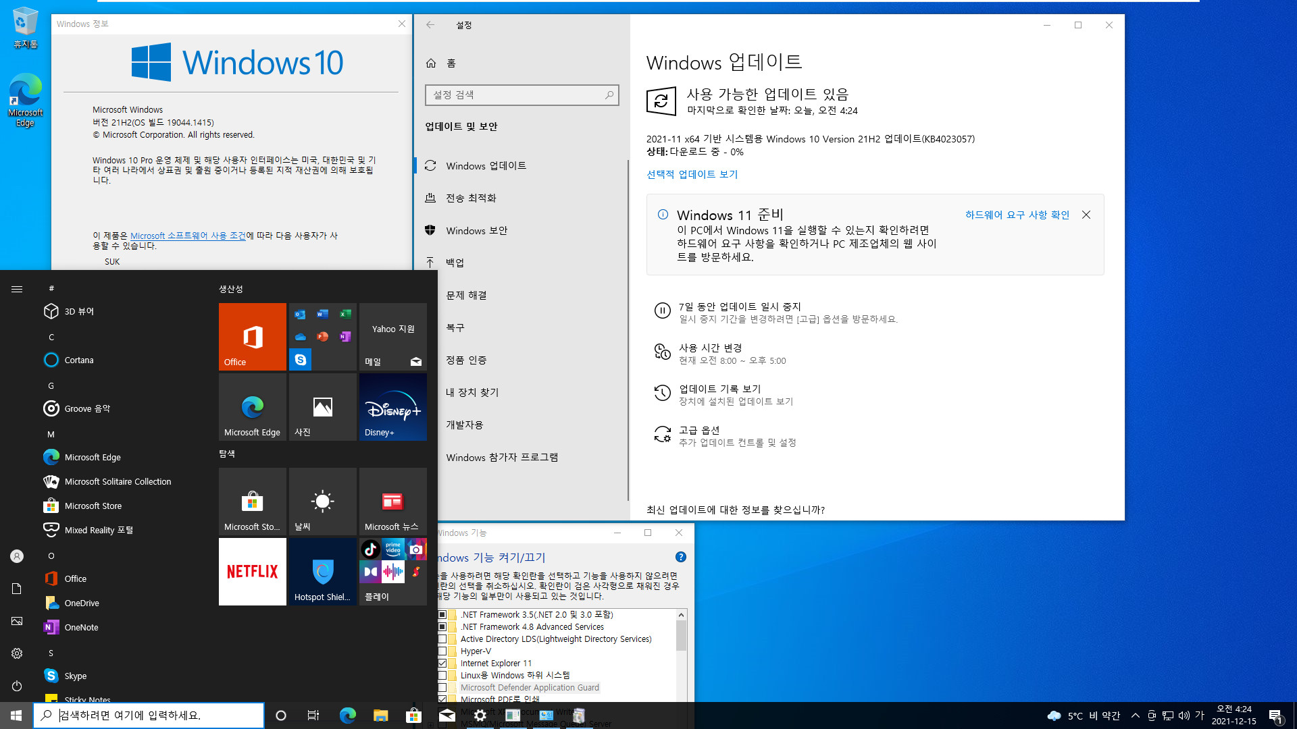Open the Disney+ tile
The width and height of the screenshot is (1297, 729).
[x=392, y=406]
